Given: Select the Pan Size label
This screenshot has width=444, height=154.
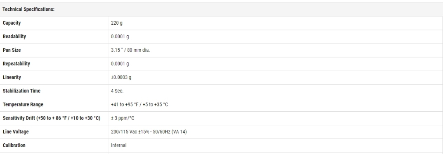Looking at the screenshot, I should (12, 50).
